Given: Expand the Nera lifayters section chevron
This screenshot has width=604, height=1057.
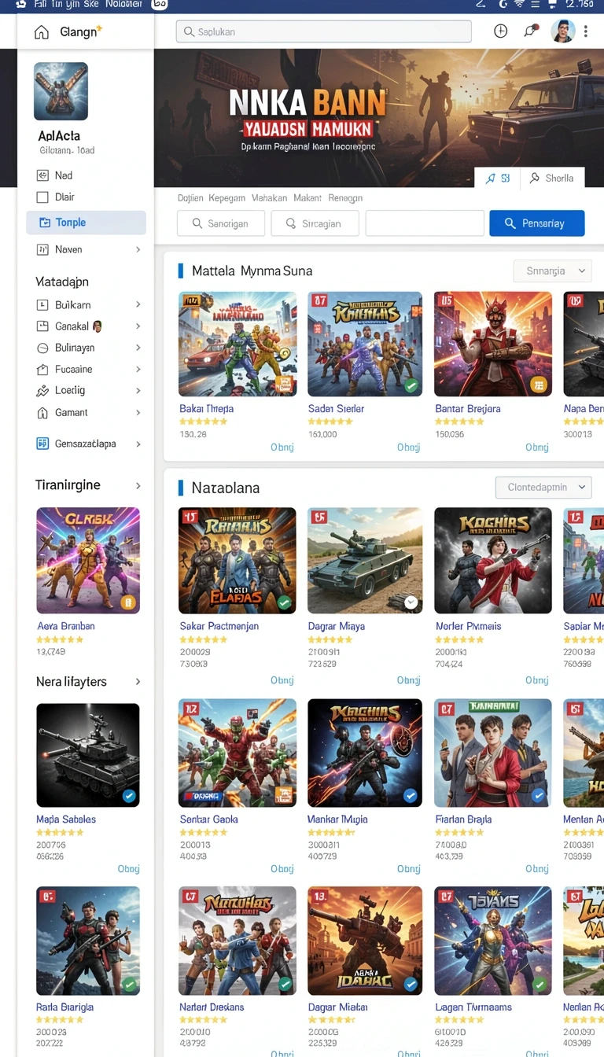Looking at the screenshot, I should 138,682.
